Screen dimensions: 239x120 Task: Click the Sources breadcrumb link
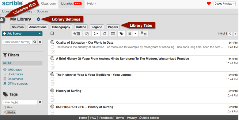[x=42, y=11]
